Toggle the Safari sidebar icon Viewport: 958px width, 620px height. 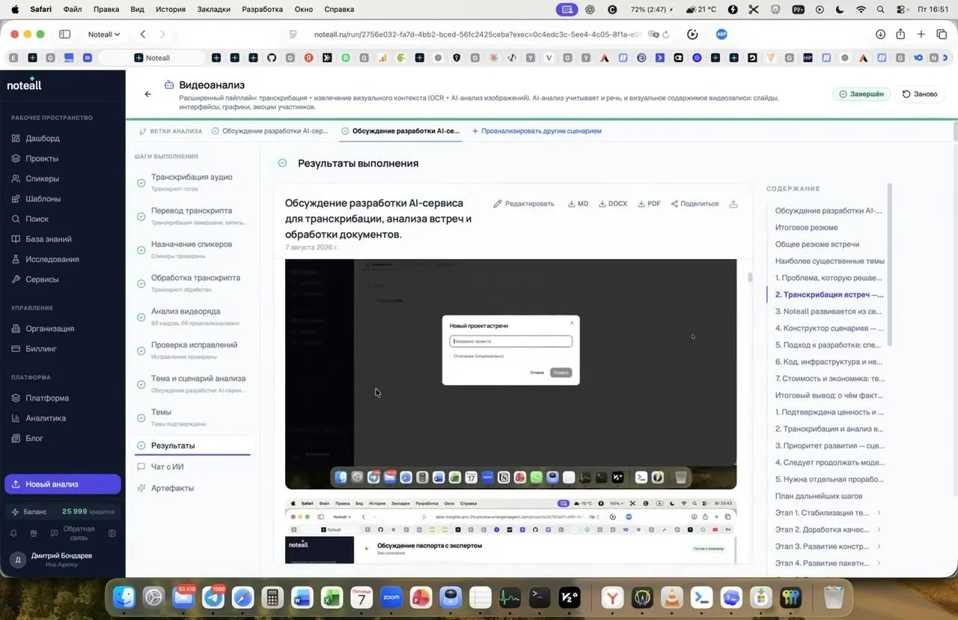click(x=65, y=34)
